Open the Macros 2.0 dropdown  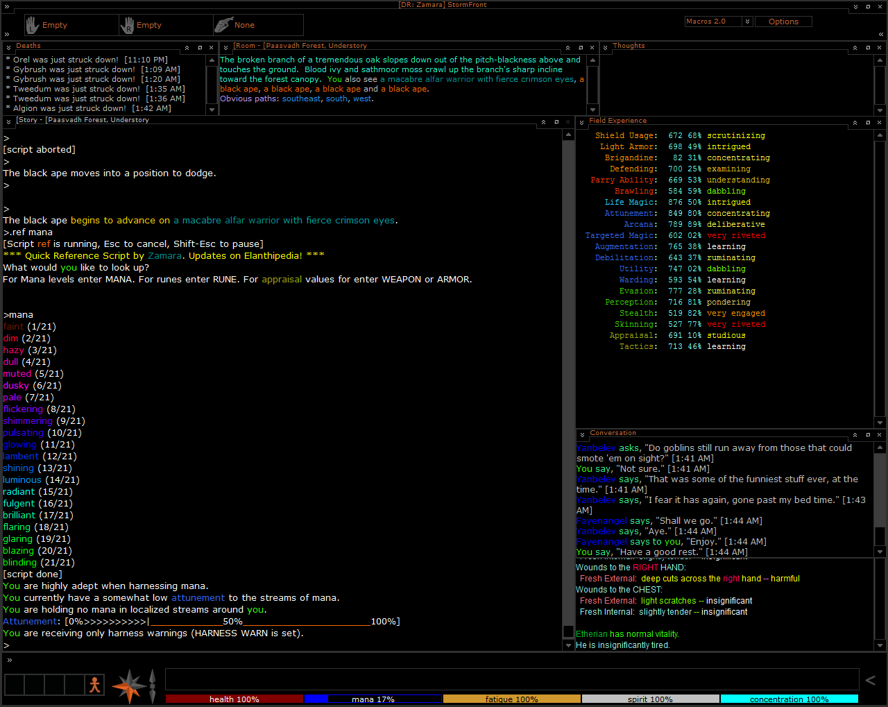click(x=747, y=22)
